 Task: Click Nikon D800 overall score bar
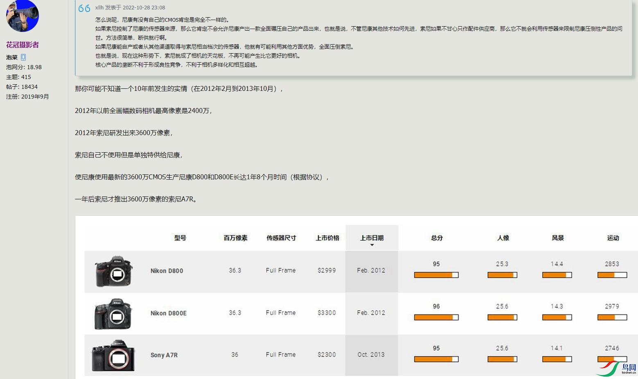coord(436,275)
